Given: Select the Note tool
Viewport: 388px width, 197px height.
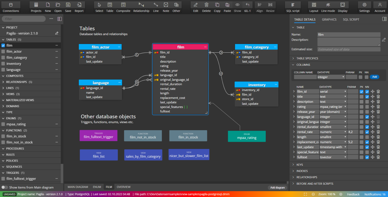Looking at the screenshot, I should tap(166, 7).
